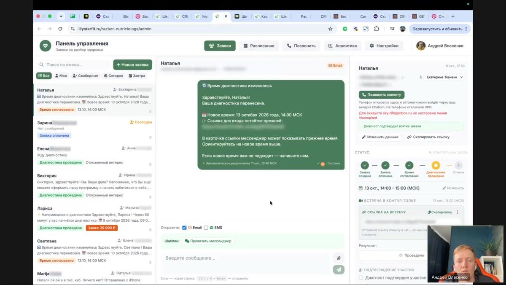Click the Заявка оплачена badge under Зарина
Screen dimensions: 506x285
(54, 136)
